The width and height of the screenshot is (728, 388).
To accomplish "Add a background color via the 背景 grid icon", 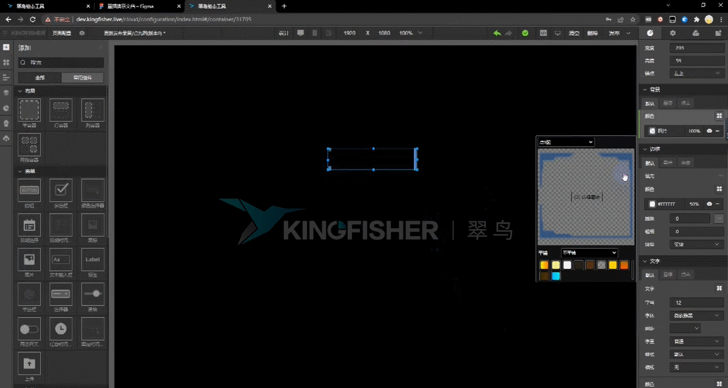I will pyautogui.click(x=719, y=116).
